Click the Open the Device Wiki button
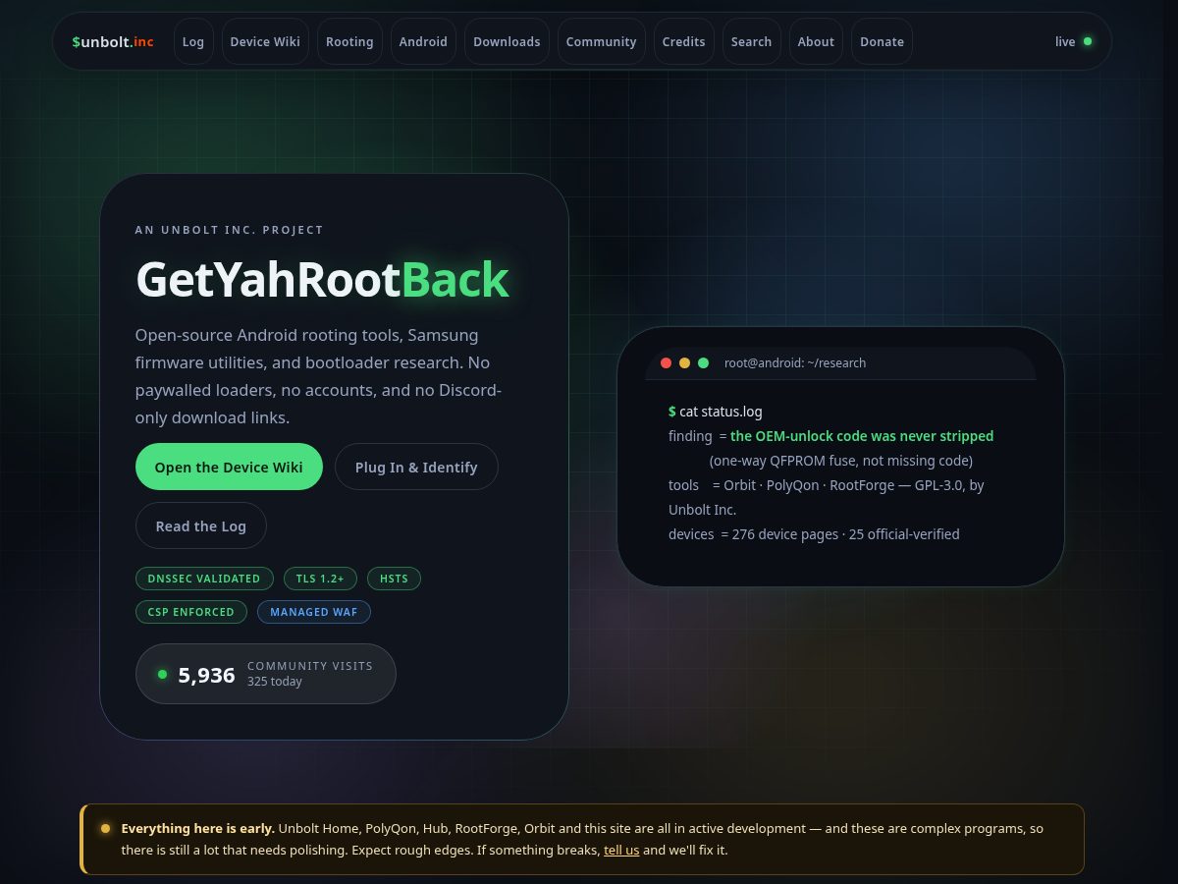The height and width of the screenshot is (884, 1178). point(229,467)
